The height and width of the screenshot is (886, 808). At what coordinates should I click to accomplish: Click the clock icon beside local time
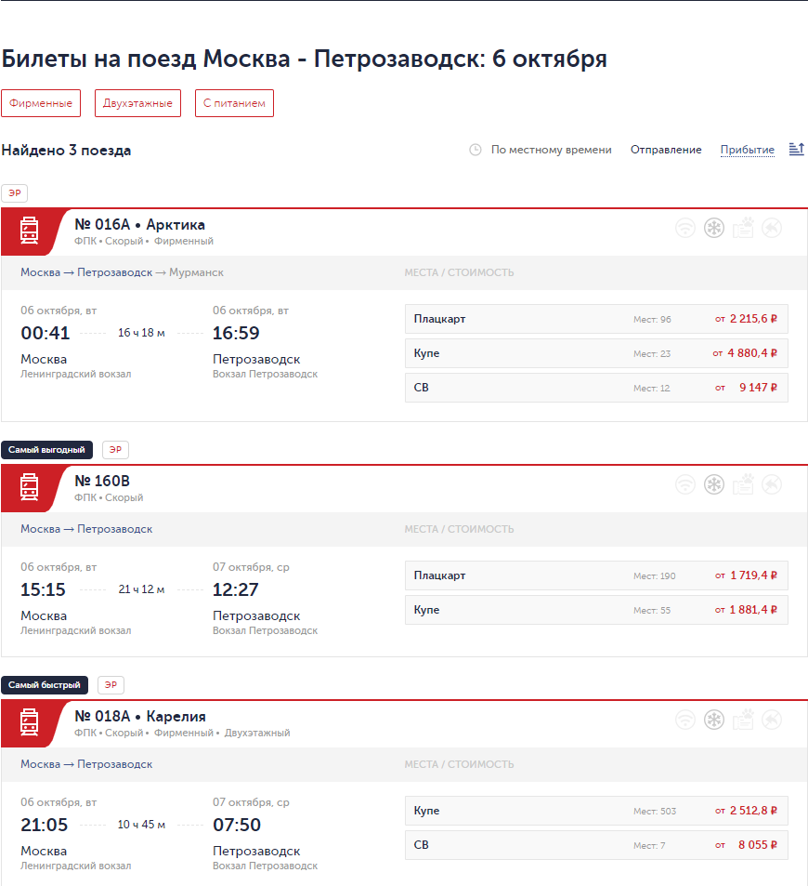pos(476,150)
